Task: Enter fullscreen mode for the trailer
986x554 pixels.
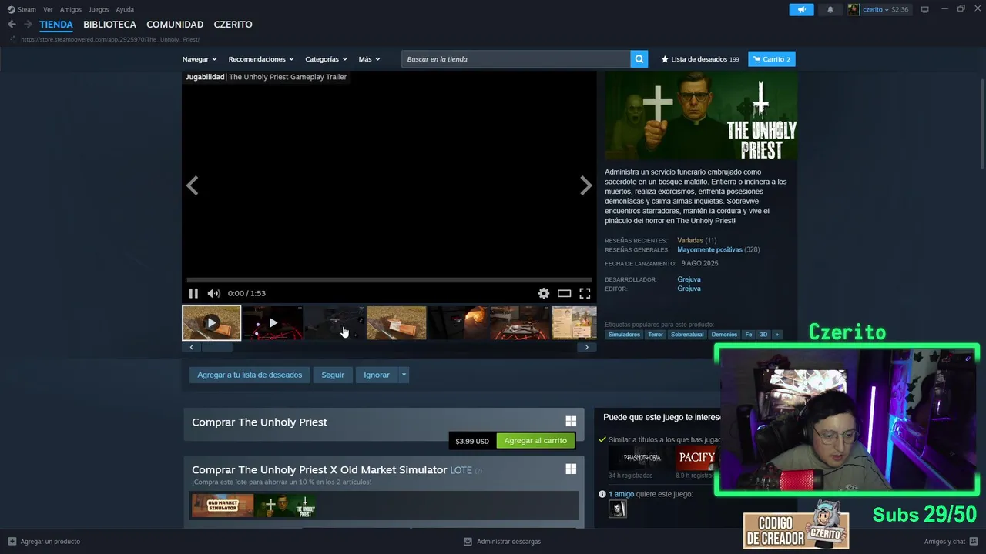Action: click(x=585, y=293)
